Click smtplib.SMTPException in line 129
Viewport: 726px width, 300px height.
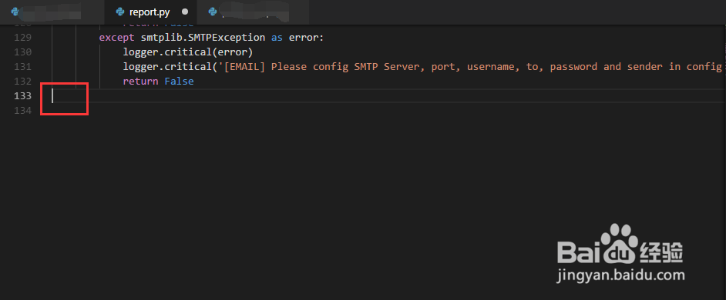tap(203, 38)
